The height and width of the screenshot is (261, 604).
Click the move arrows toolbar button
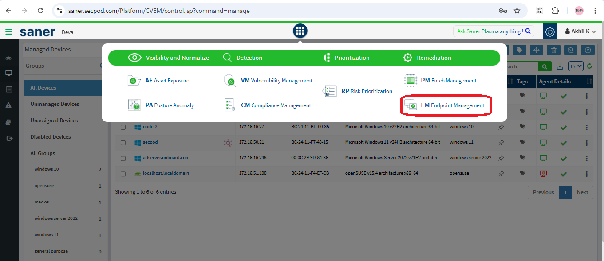pos(537,50)
